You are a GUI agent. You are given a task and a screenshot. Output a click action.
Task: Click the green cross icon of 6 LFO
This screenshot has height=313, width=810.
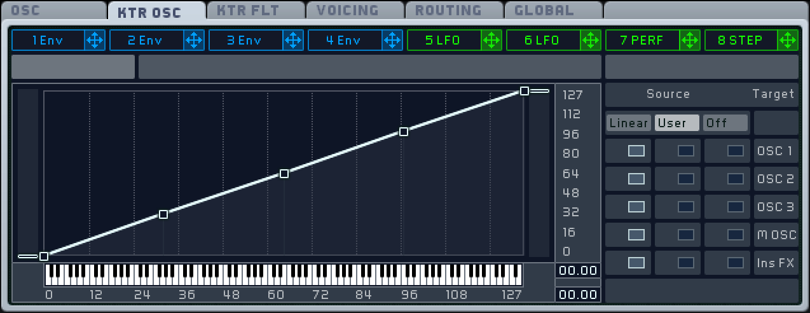[x=591, y=41]
